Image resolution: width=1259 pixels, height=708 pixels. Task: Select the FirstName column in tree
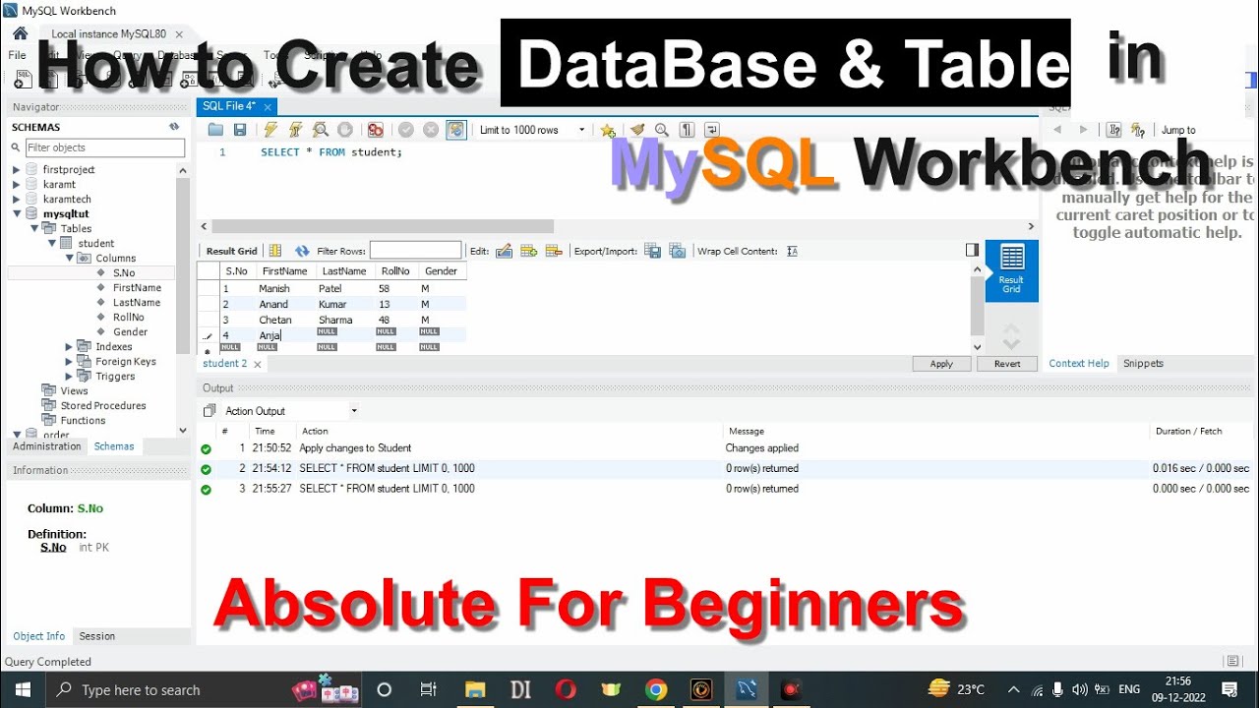pos(137,287)
